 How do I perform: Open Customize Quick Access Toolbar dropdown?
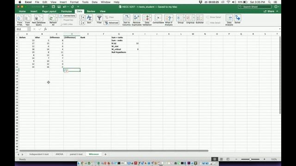[x=78, y=7]
